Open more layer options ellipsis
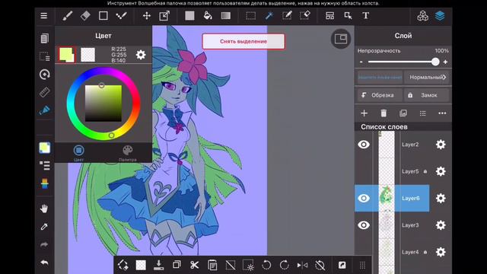The height and width of the screenshot is (274, 487). 442,113
